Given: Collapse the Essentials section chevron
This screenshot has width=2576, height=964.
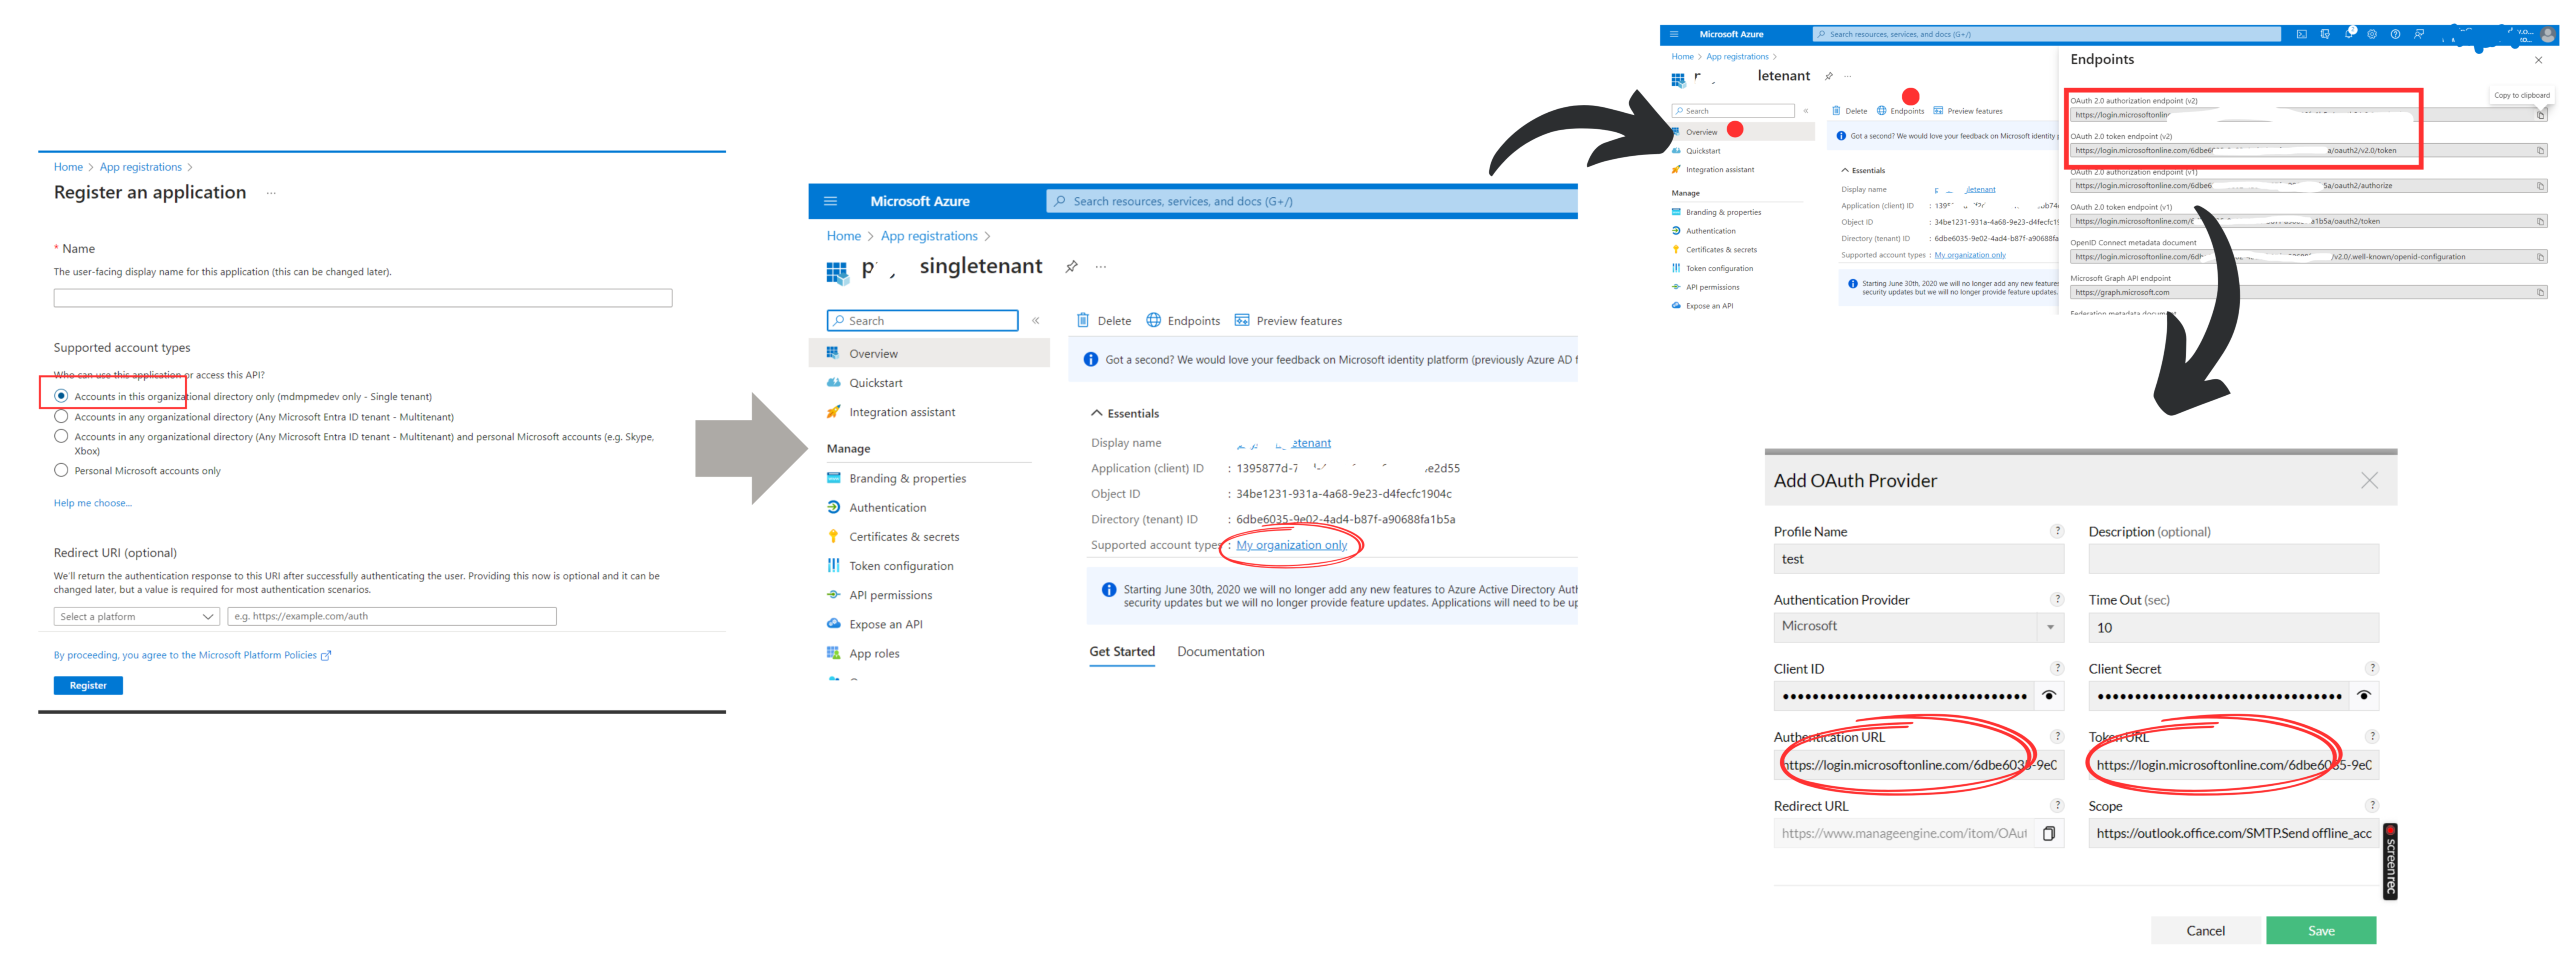Looking at the screenshot, I should [1096, 413].
